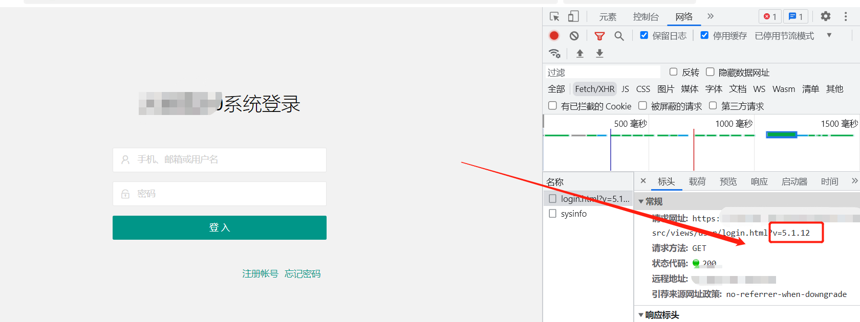This screenshot has height=322, width=860.
Task: Click the import HAR upload icon
Action: click(x=580, y=54)
